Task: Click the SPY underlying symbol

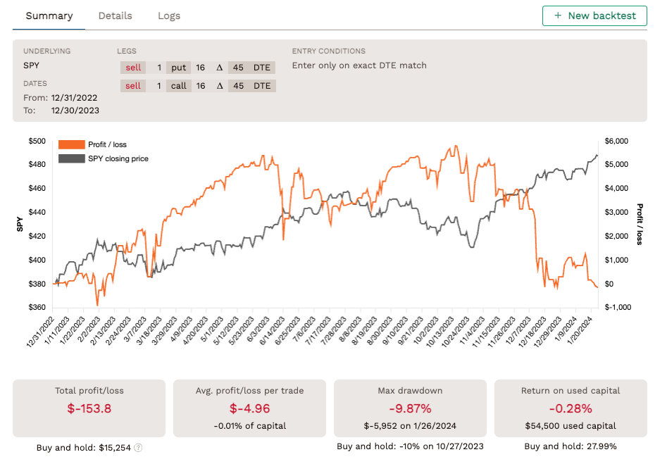Action: (32, 65)
